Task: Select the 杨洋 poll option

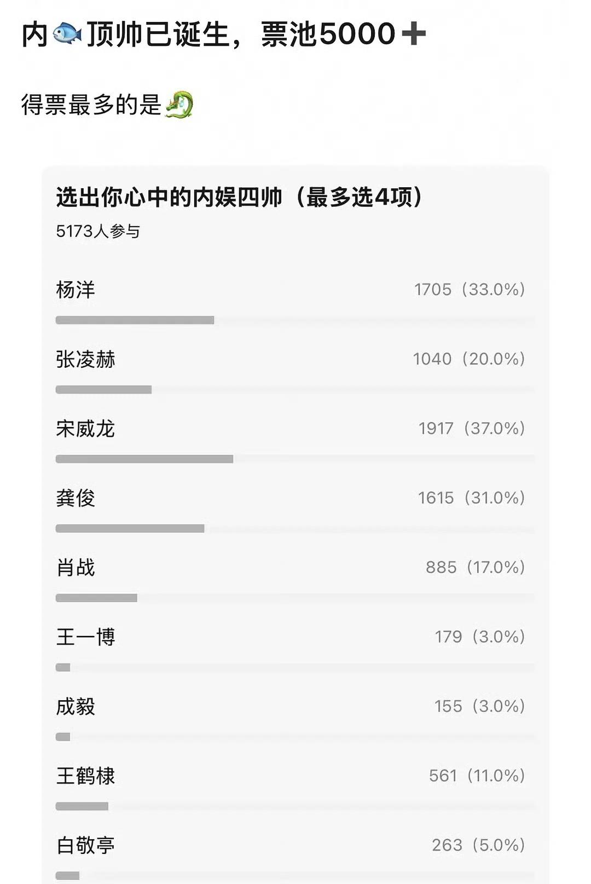Action: (296, 302)
